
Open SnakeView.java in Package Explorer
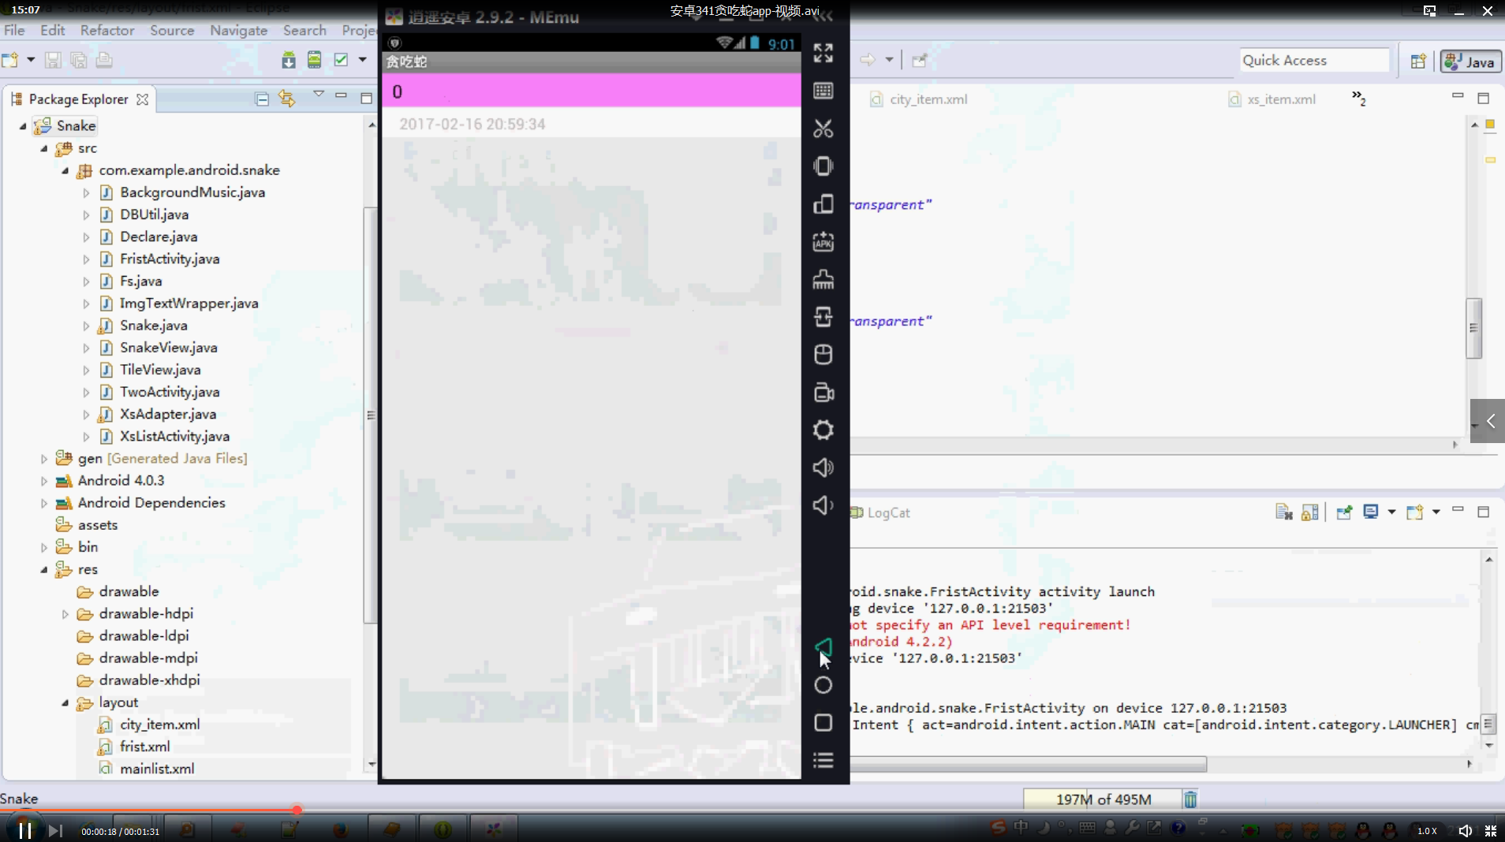[x=168, y=348]
